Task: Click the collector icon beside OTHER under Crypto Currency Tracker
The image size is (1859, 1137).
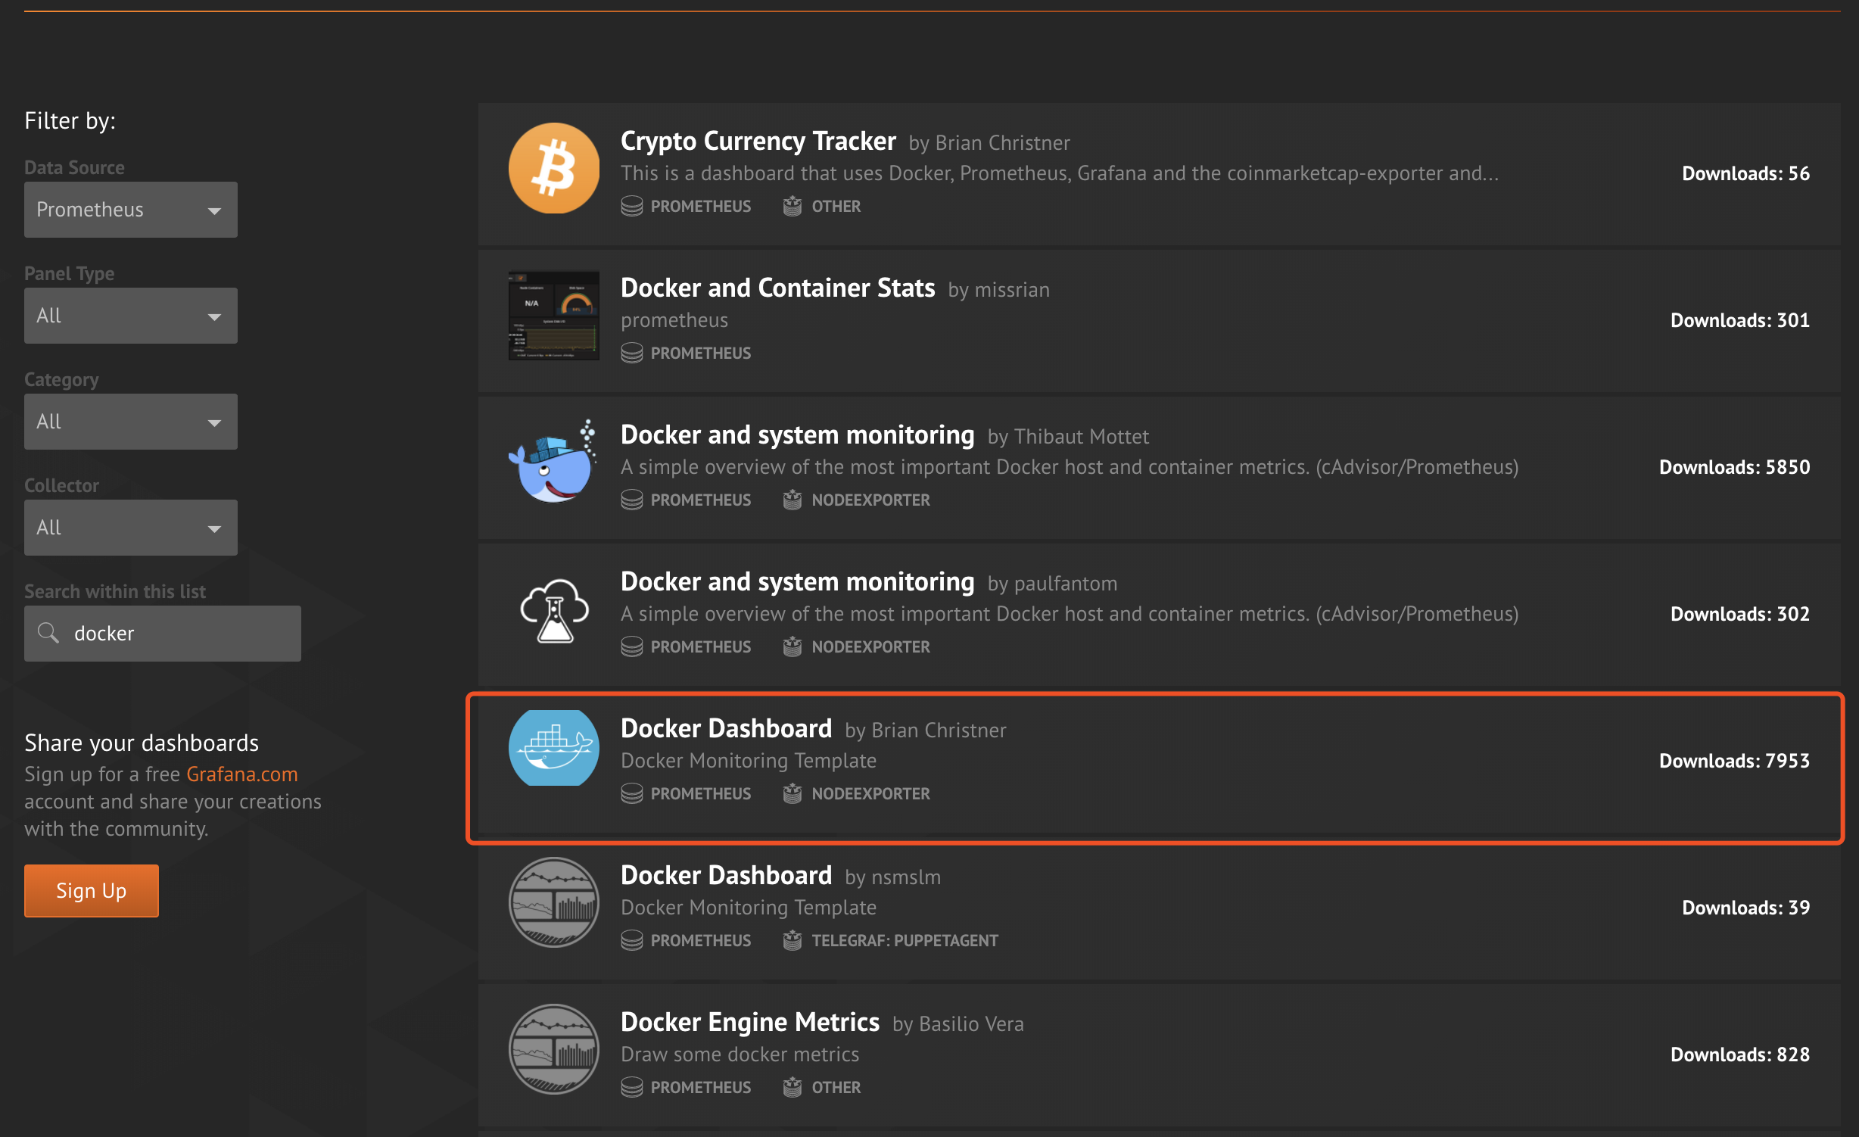Action: click(x=792, y=206)
